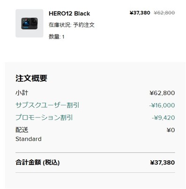The width and height of the screenshot is (186, 189).
Task: Click the 注文概要 order summary heading
Action: click(31, 78)
